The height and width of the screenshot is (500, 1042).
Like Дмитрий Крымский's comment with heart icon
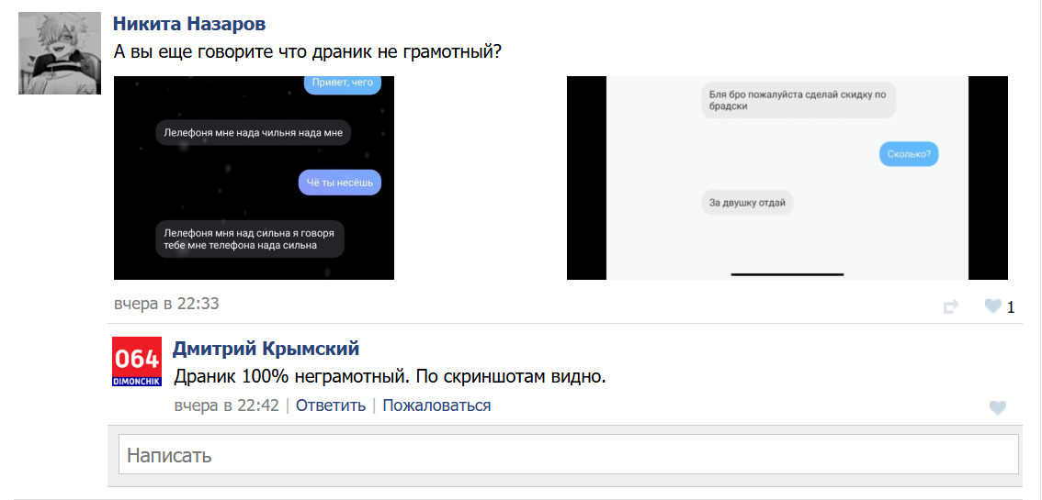pos(998,408)
